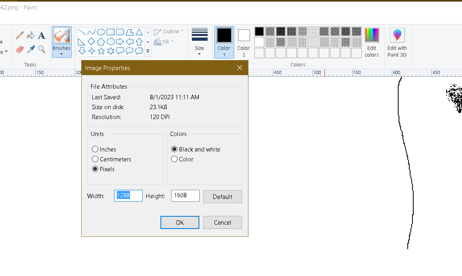Select the Down arrow shape
The width and height of the screenshot is (462, 276).
(82, 51)
